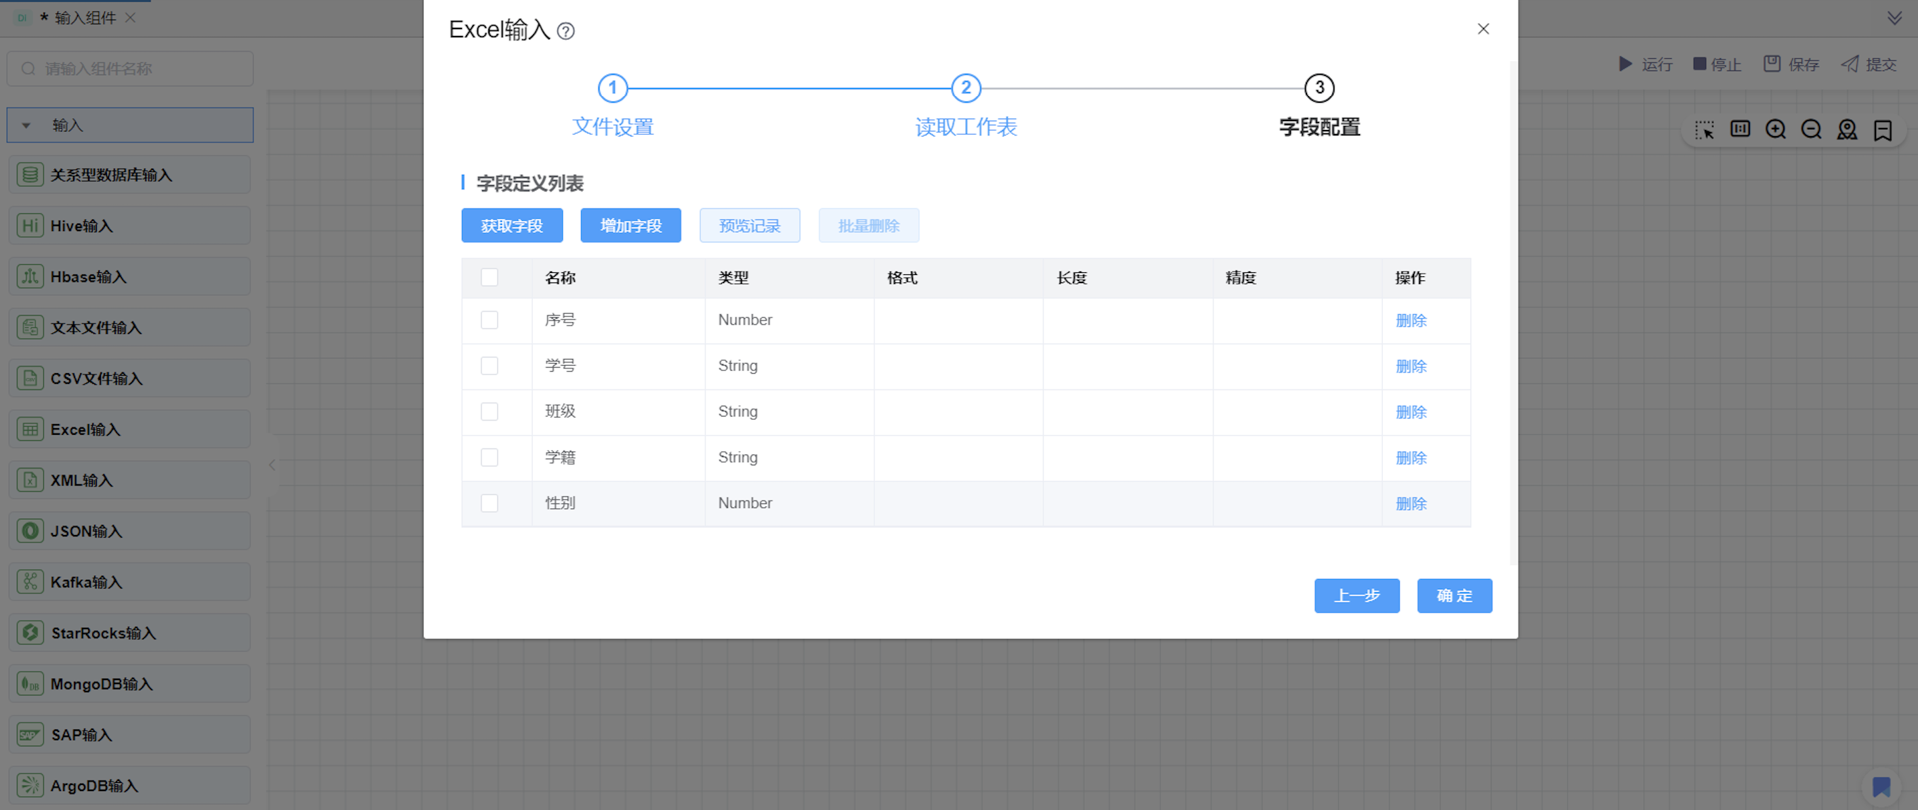
Task: Tick the checkbox for the 性别 row
Action: [x=489, y=503]
